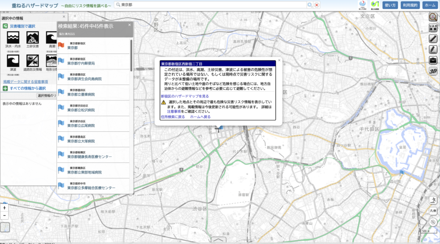Click the magnifier search icon in search bar
The width and height of the screenshot is (440, 244).
tap(310, 5)
